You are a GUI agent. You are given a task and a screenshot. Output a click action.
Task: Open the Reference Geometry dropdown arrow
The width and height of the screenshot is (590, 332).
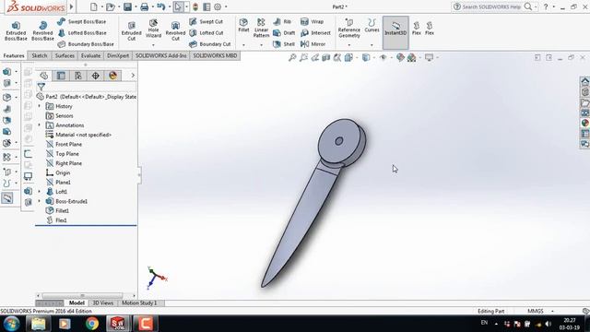[348, 45]
